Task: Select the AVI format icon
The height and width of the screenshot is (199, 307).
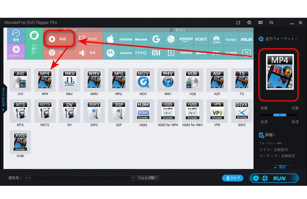Action: pyautogui.click(x=20, y=80)
